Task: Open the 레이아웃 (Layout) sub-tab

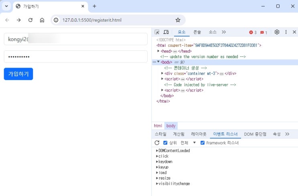Action: tap(199, 134)
